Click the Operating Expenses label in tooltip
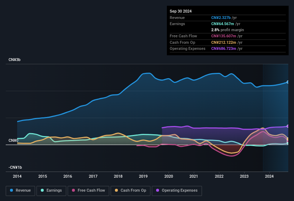This screenshot has width=294, height=201. pyautogui.click(x=188, y=49)
